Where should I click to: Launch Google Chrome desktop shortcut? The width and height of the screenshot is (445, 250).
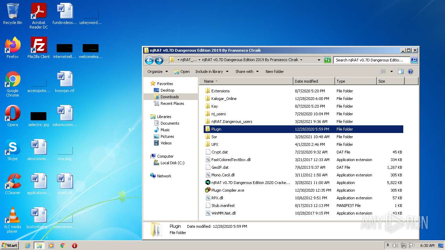[13, 84]
